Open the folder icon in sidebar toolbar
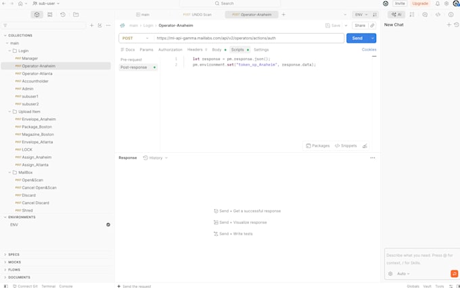This screenshot has height=288, width=460. pos(76,14)
